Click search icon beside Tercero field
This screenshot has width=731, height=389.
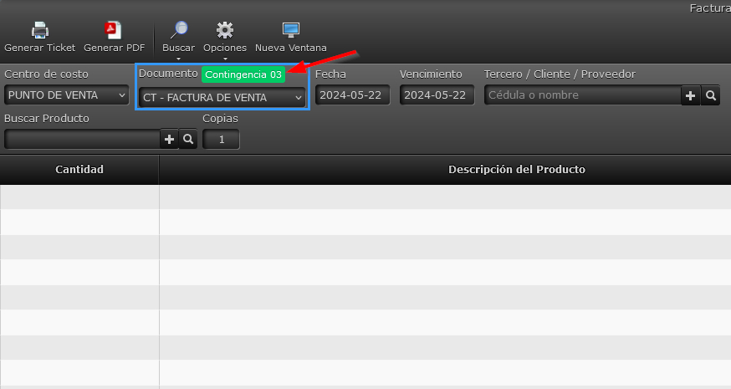click(x=710, y=96)
